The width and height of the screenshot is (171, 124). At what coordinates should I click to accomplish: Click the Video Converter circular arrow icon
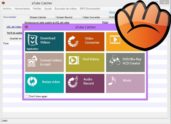click(x=73, y=41)
